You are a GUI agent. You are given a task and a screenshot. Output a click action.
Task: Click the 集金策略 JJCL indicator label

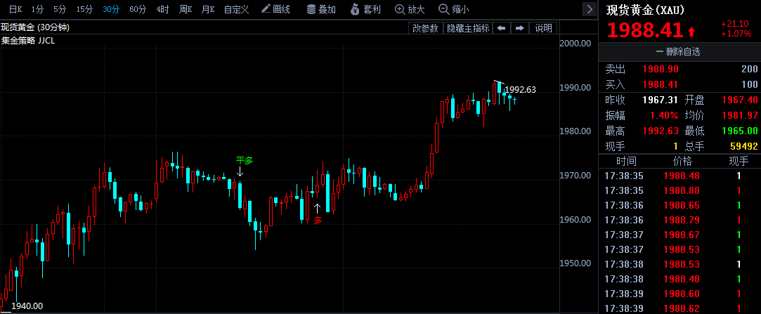pos(28,41)
